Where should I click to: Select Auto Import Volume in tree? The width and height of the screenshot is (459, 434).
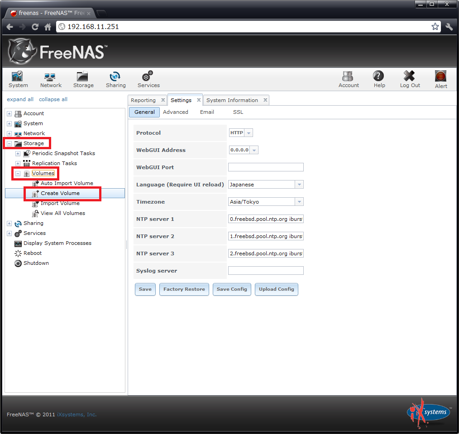coord(67,183)
